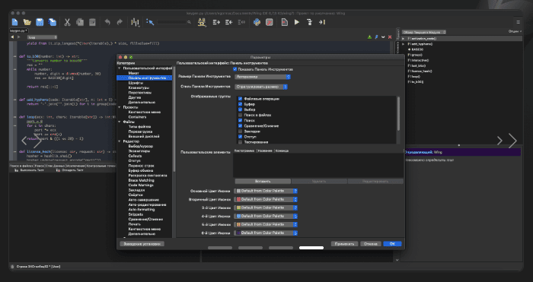The width and height of the screenshot is (533, 282).
Task: Click the hamburger menu icon at toolbar end
Action: tap(518, 22)
